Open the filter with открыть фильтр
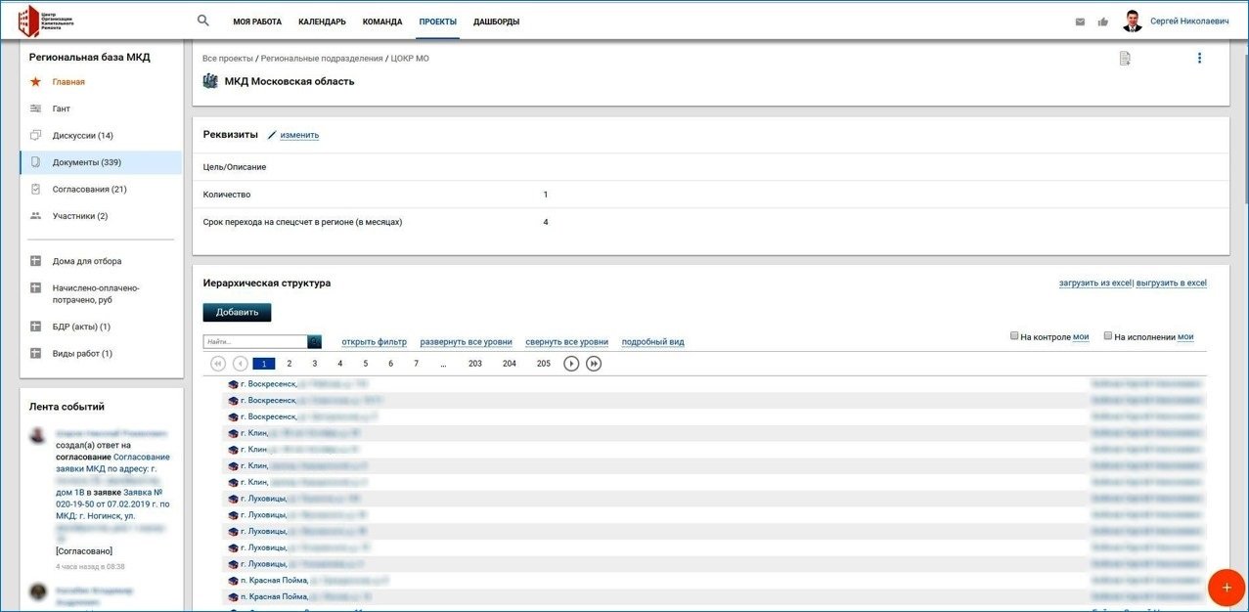Image resolution: width=1249 pixels, height=612 pixels. click(x=374, y=342)
